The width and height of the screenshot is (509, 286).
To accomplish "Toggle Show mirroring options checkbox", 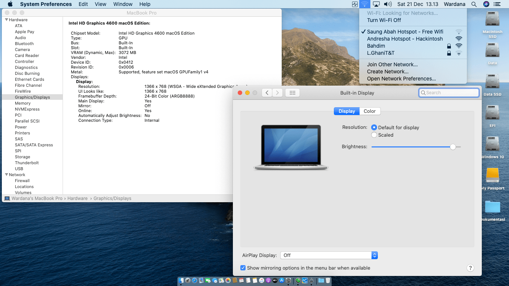I will [243, 268].
